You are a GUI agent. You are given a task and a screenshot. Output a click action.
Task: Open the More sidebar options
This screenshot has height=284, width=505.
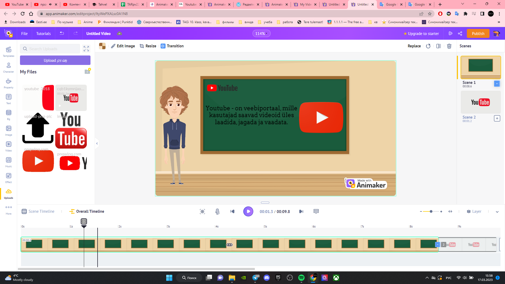[x=8, y=210]
